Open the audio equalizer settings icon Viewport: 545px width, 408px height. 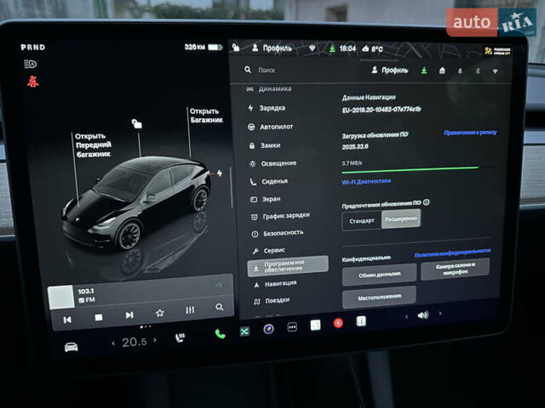tap(190, 309)
